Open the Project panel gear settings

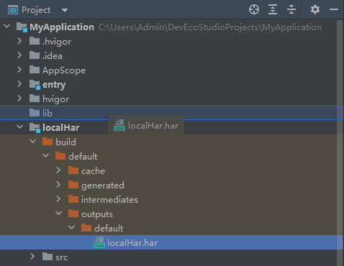[x=315, y=10]
